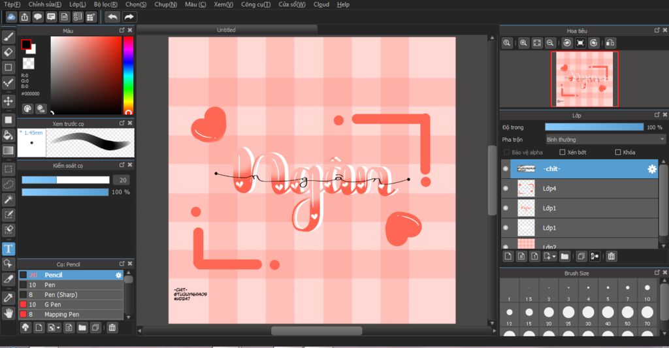The image size is (669, 348).
Task: Toggle the Bảo vệ alpha checkbox
Action: 507,152
